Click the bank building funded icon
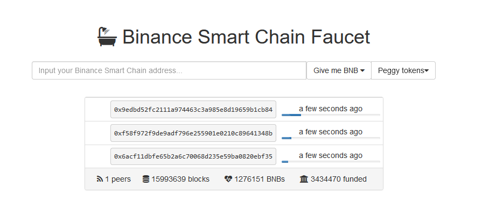Image resolution: width=489 pixels, height=201 pixels. pos(304,179)
